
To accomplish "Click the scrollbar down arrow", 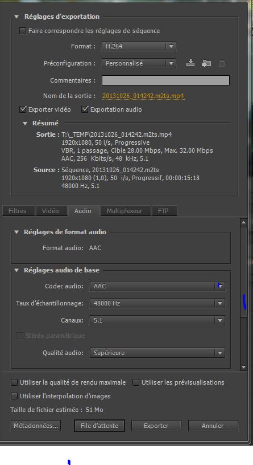I will tap(243, 367).
